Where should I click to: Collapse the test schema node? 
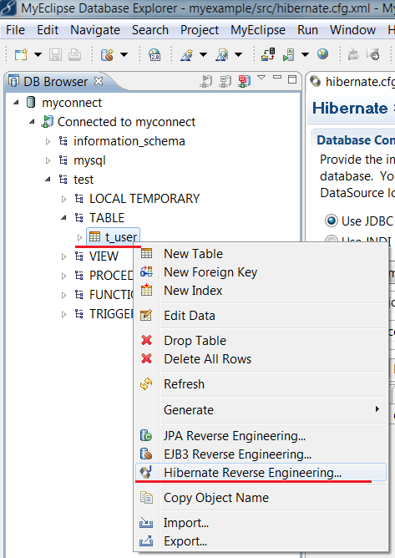click(48, 180)
